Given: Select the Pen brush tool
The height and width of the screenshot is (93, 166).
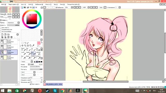Looking at the screenshot, I should (28, 49).
